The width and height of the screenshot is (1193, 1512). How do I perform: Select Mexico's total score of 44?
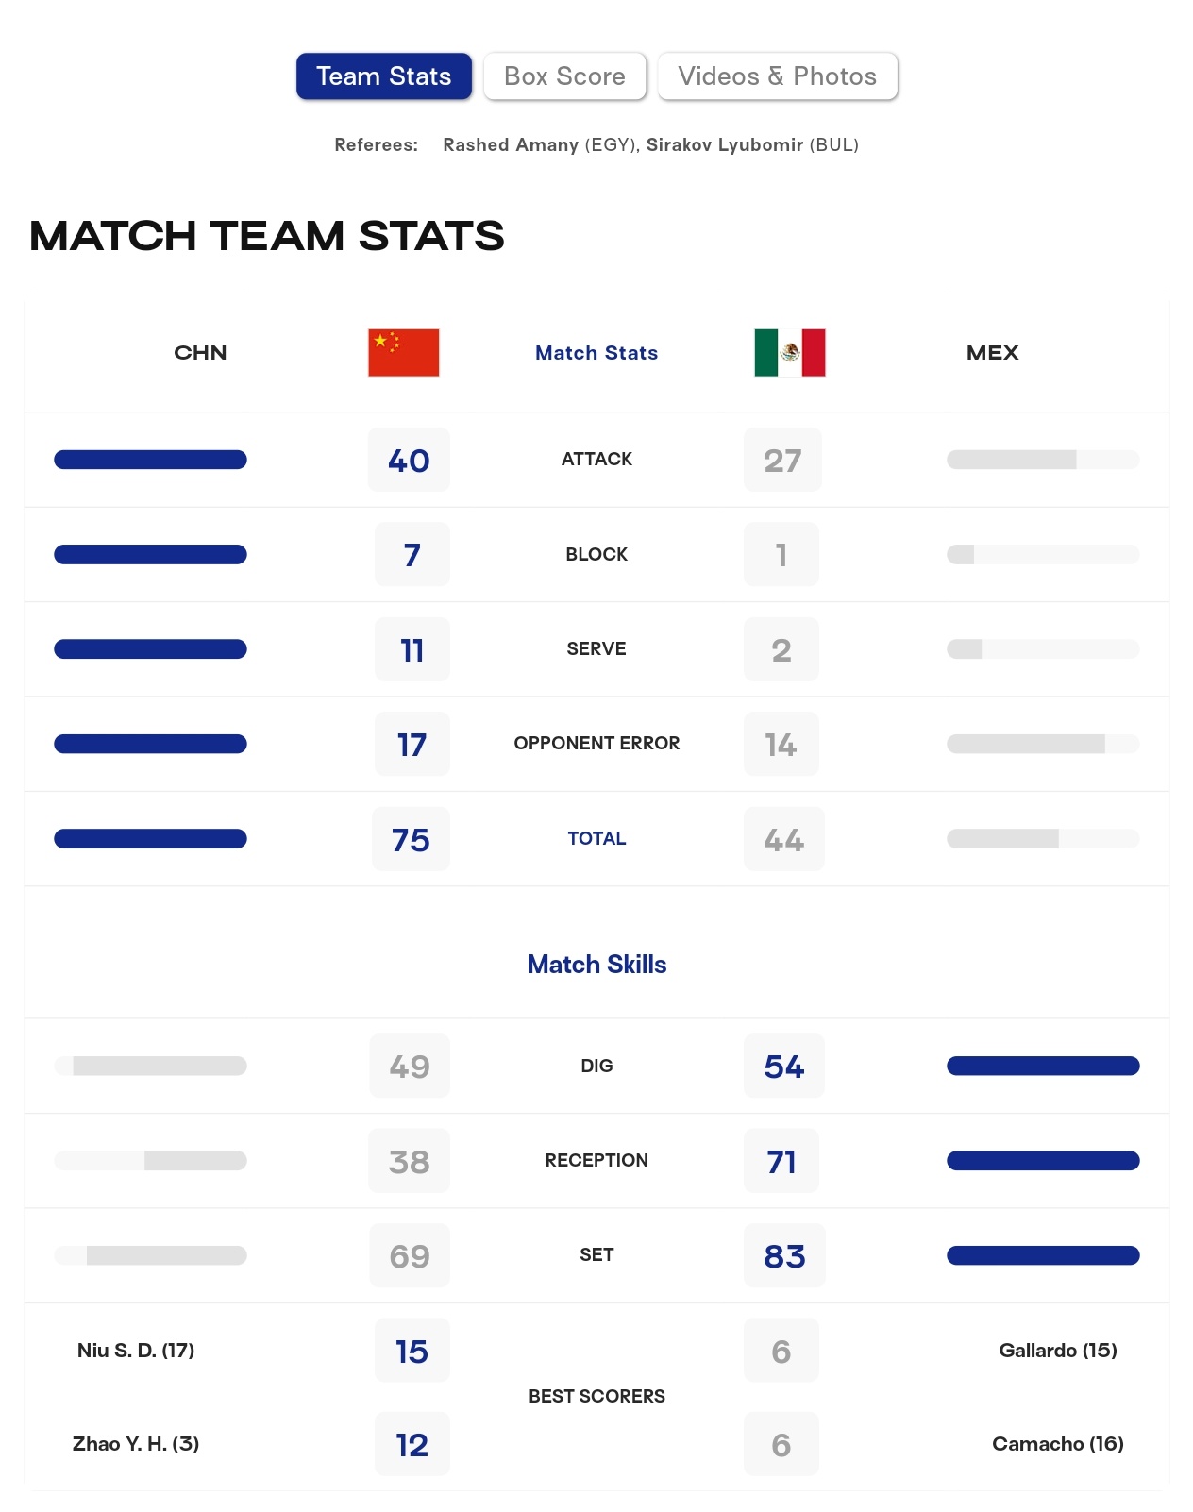point(783,839)
